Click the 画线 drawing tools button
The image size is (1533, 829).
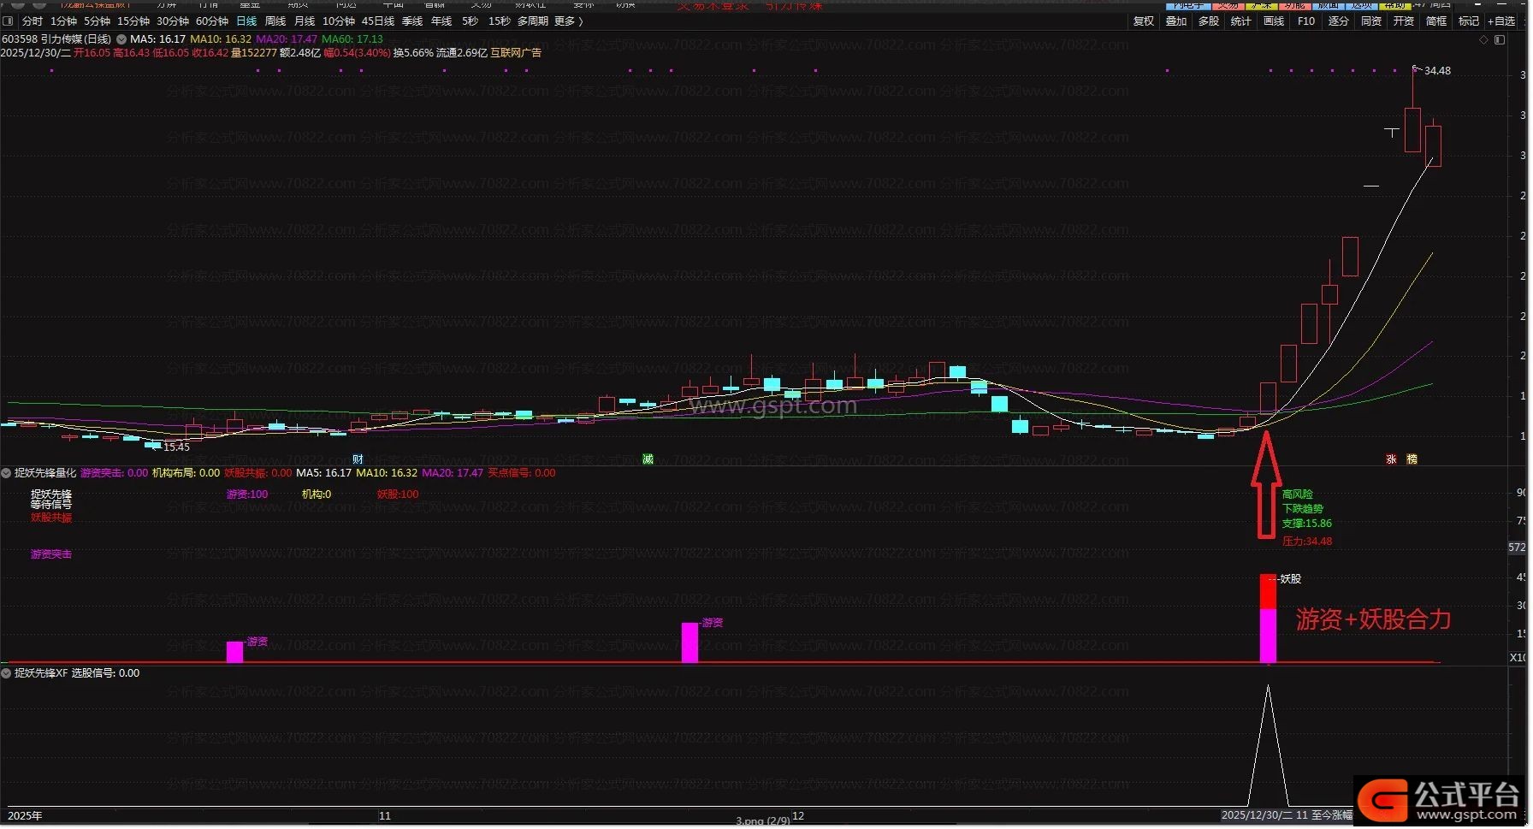point(1274,21)
